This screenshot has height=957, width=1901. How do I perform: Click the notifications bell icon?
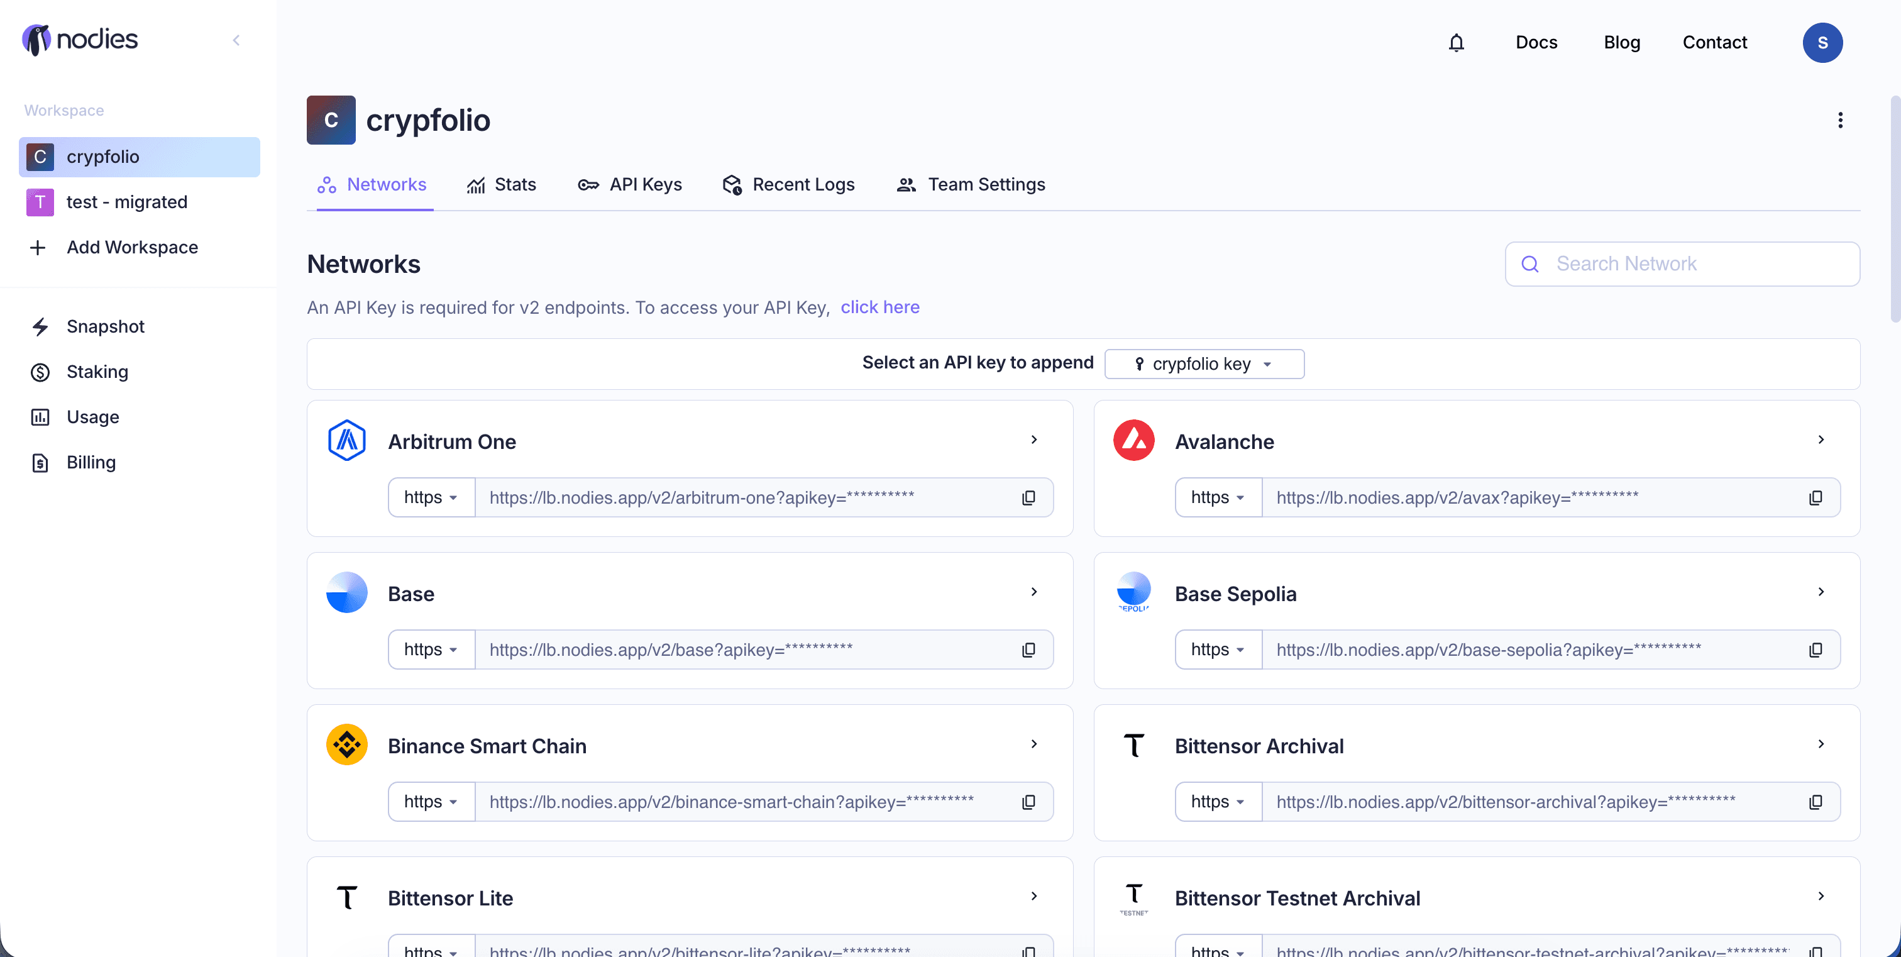point(1455,43)
